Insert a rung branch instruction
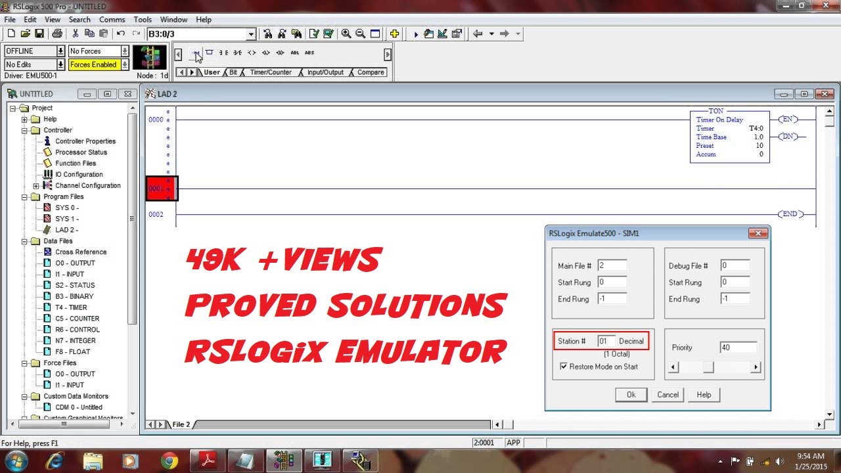Viewport: 841px width, 473px height. pyautogui.click(x=210, y=53)
